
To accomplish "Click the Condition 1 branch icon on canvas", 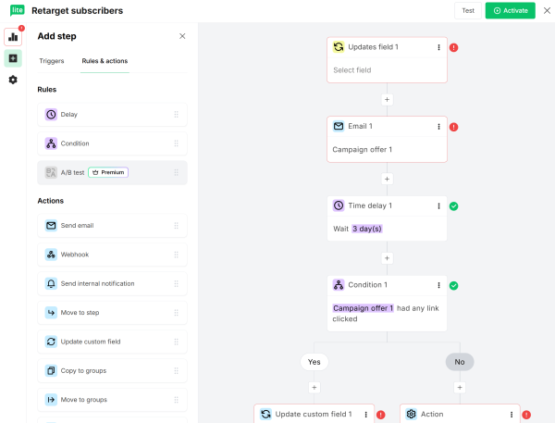I will pos(339,285).
